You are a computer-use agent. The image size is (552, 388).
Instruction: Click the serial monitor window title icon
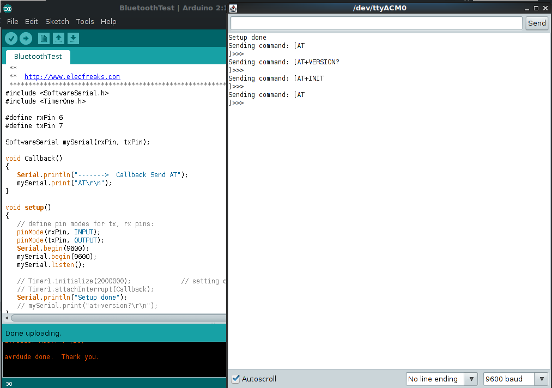233,9
